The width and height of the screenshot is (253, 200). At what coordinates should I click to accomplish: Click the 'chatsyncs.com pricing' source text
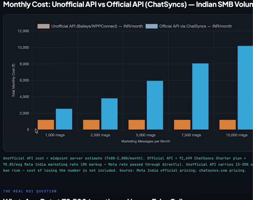[x=222, y=171]
